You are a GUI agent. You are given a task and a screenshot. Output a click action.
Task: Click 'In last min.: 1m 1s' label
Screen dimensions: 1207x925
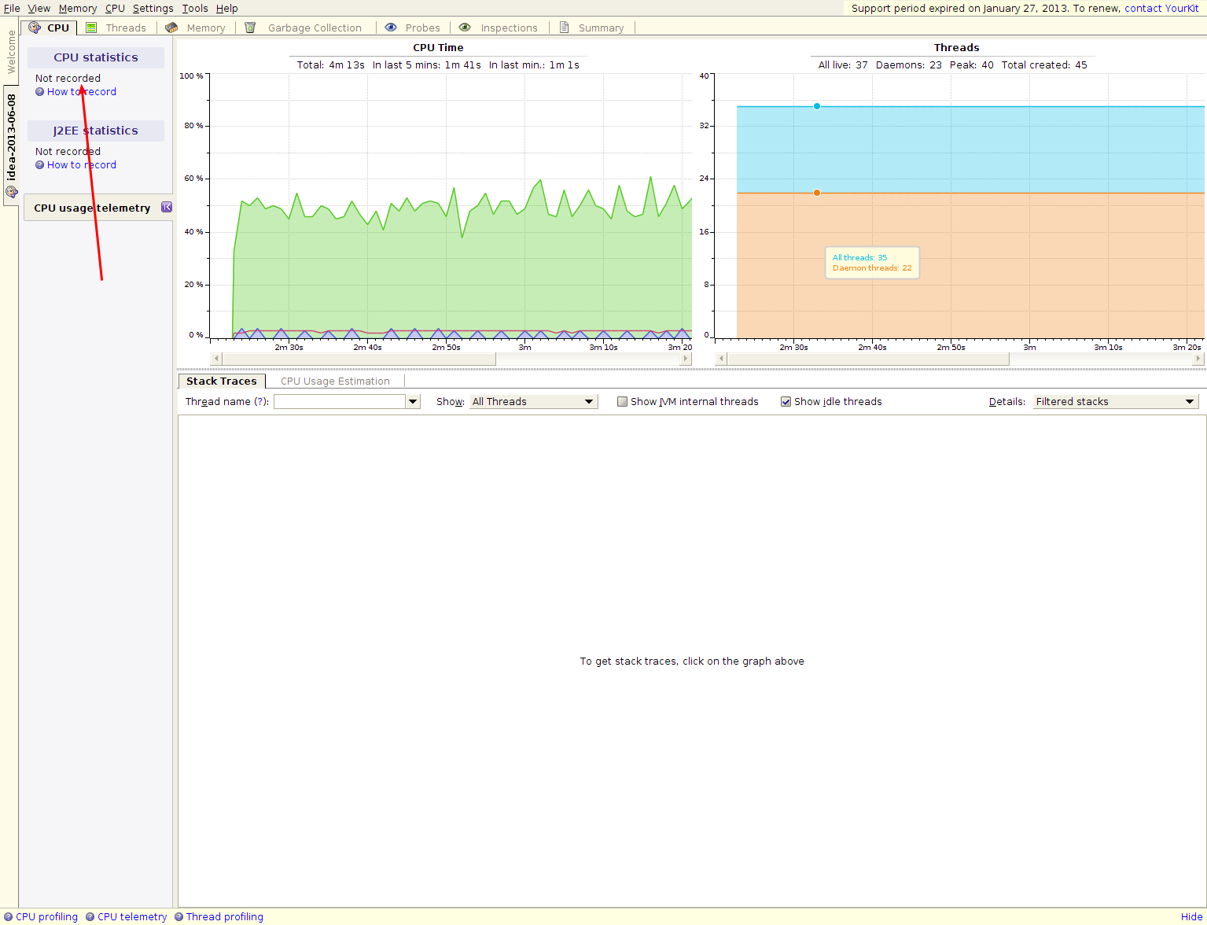pyautogui.click(x=534, y=65)
